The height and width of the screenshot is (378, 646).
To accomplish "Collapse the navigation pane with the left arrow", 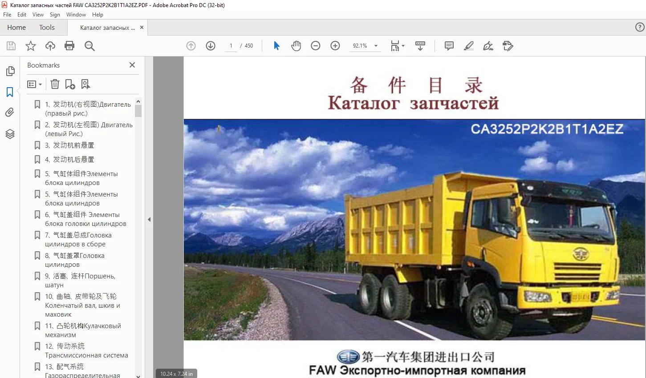I will [149, 219].
